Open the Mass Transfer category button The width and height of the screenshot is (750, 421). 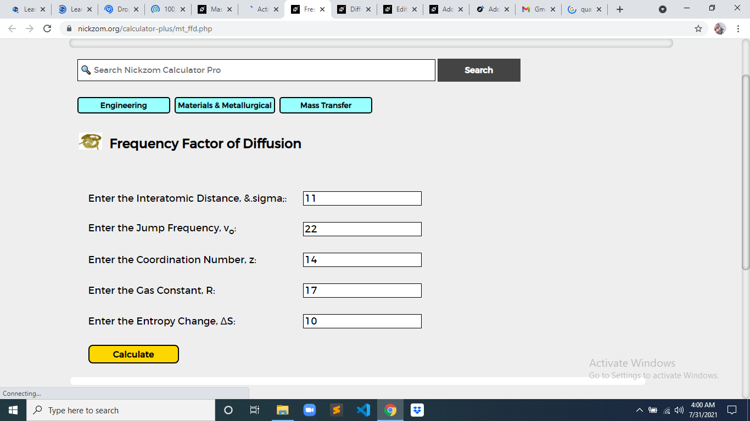coord(326,105)
